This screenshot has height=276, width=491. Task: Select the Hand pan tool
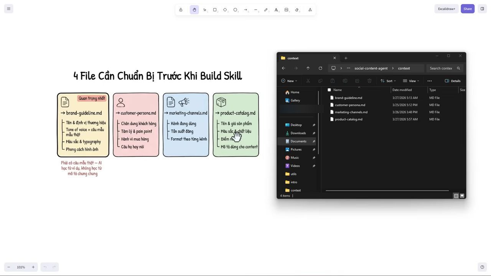194,10
